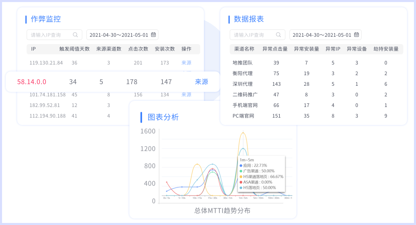Click search icon in 数据报表 panel
This screenshot has width=416, height=225.
click(x=278, y=35)
